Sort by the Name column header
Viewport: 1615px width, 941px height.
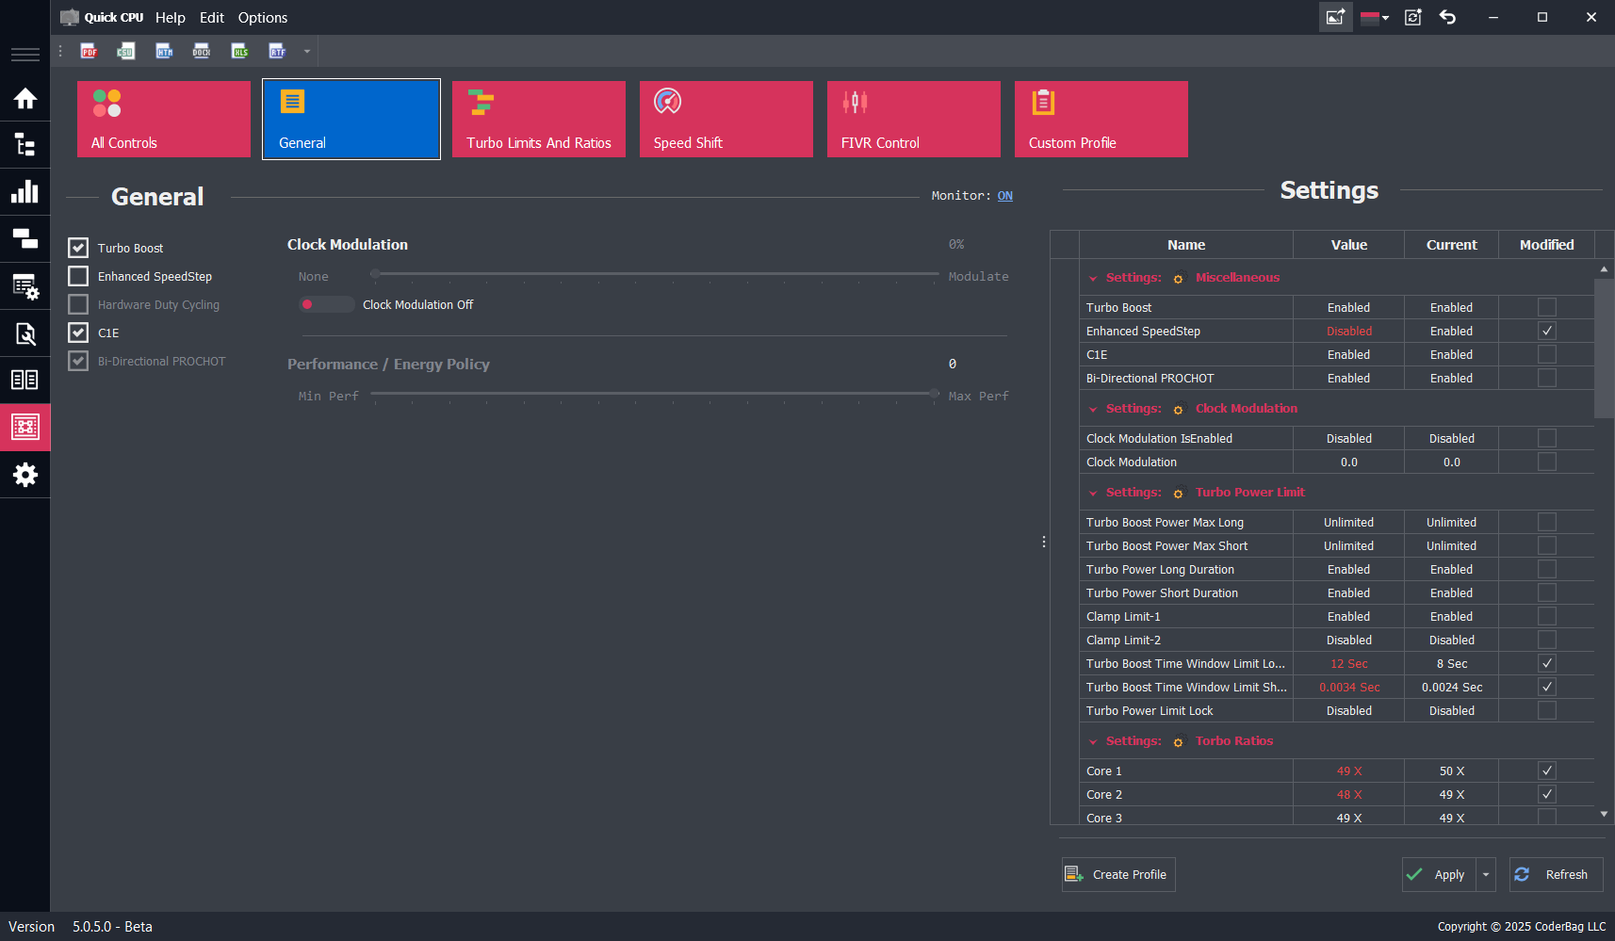tap(1186, 245)
